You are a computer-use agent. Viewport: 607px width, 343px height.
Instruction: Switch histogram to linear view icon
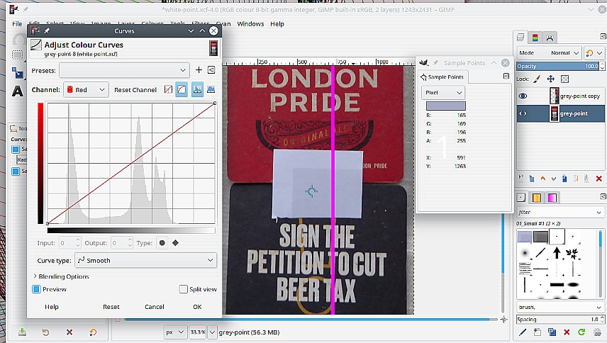(197, 90)
